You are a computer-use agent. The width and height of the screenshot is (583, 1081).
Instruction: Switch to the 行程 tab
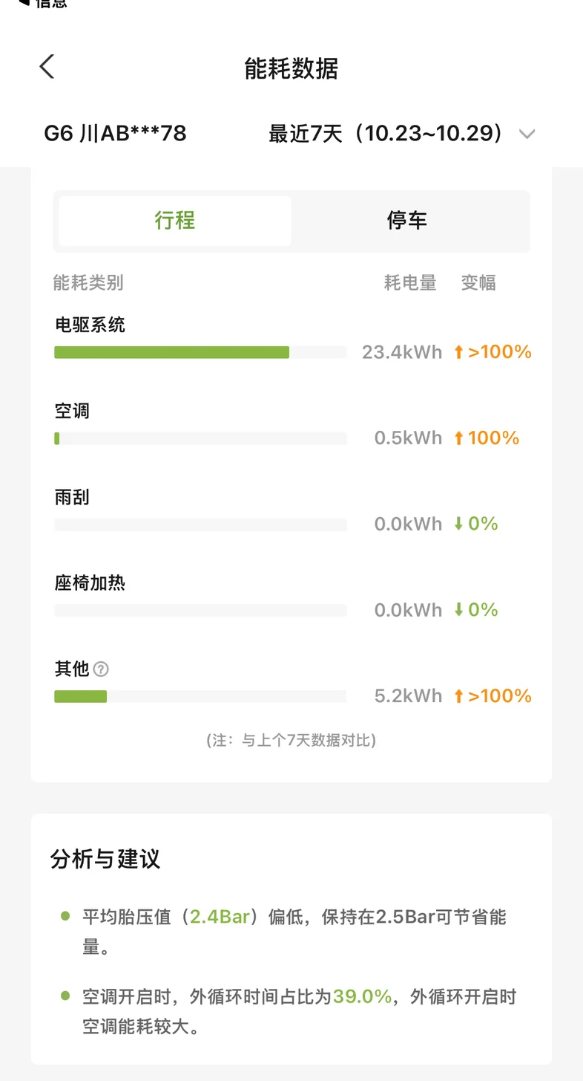(x=175, y=221)
